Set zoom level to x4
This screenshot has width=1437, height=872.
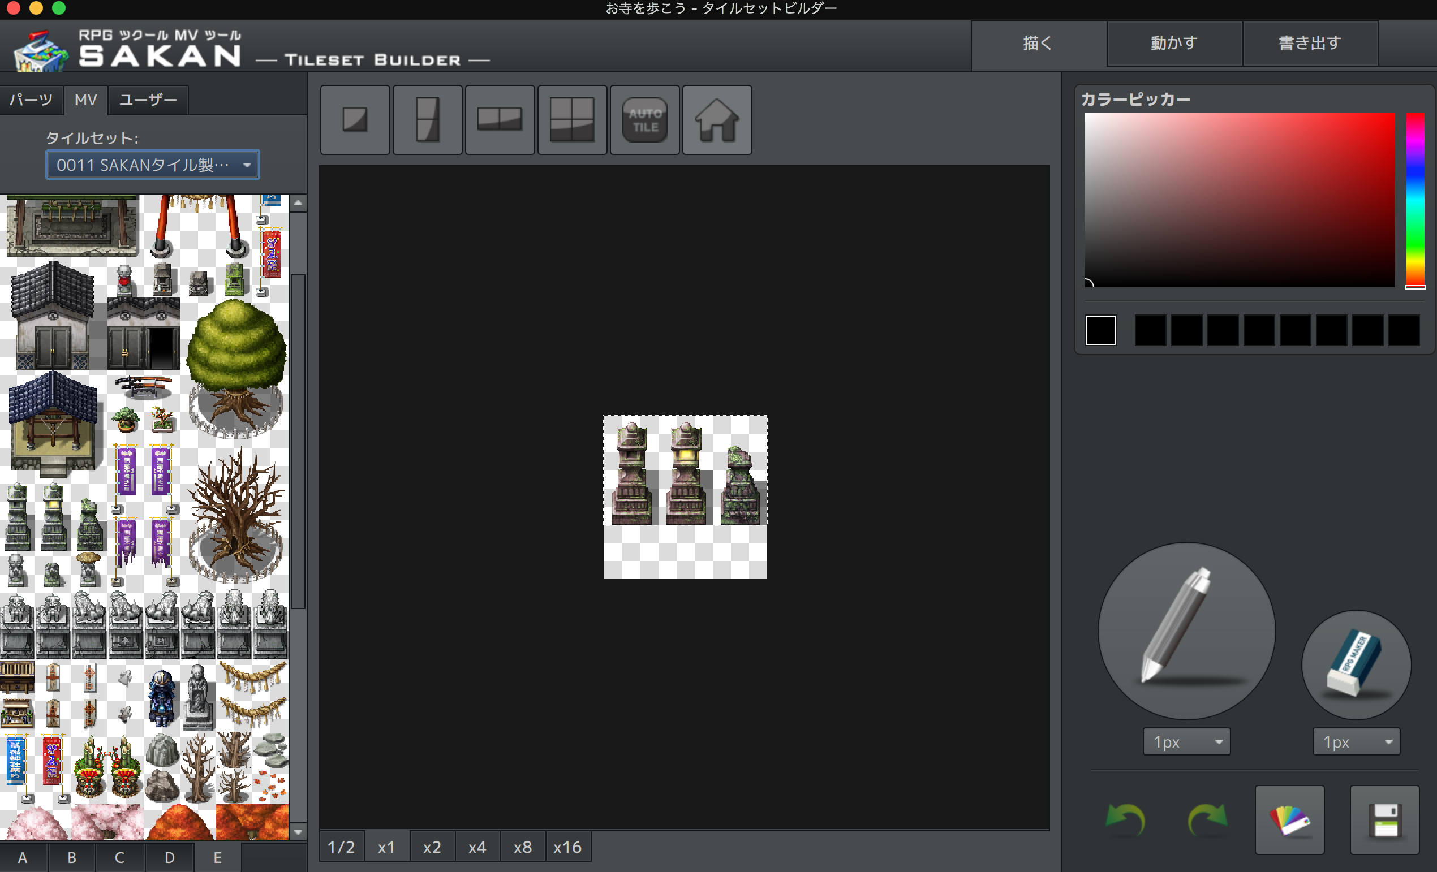tap(477, 847)
